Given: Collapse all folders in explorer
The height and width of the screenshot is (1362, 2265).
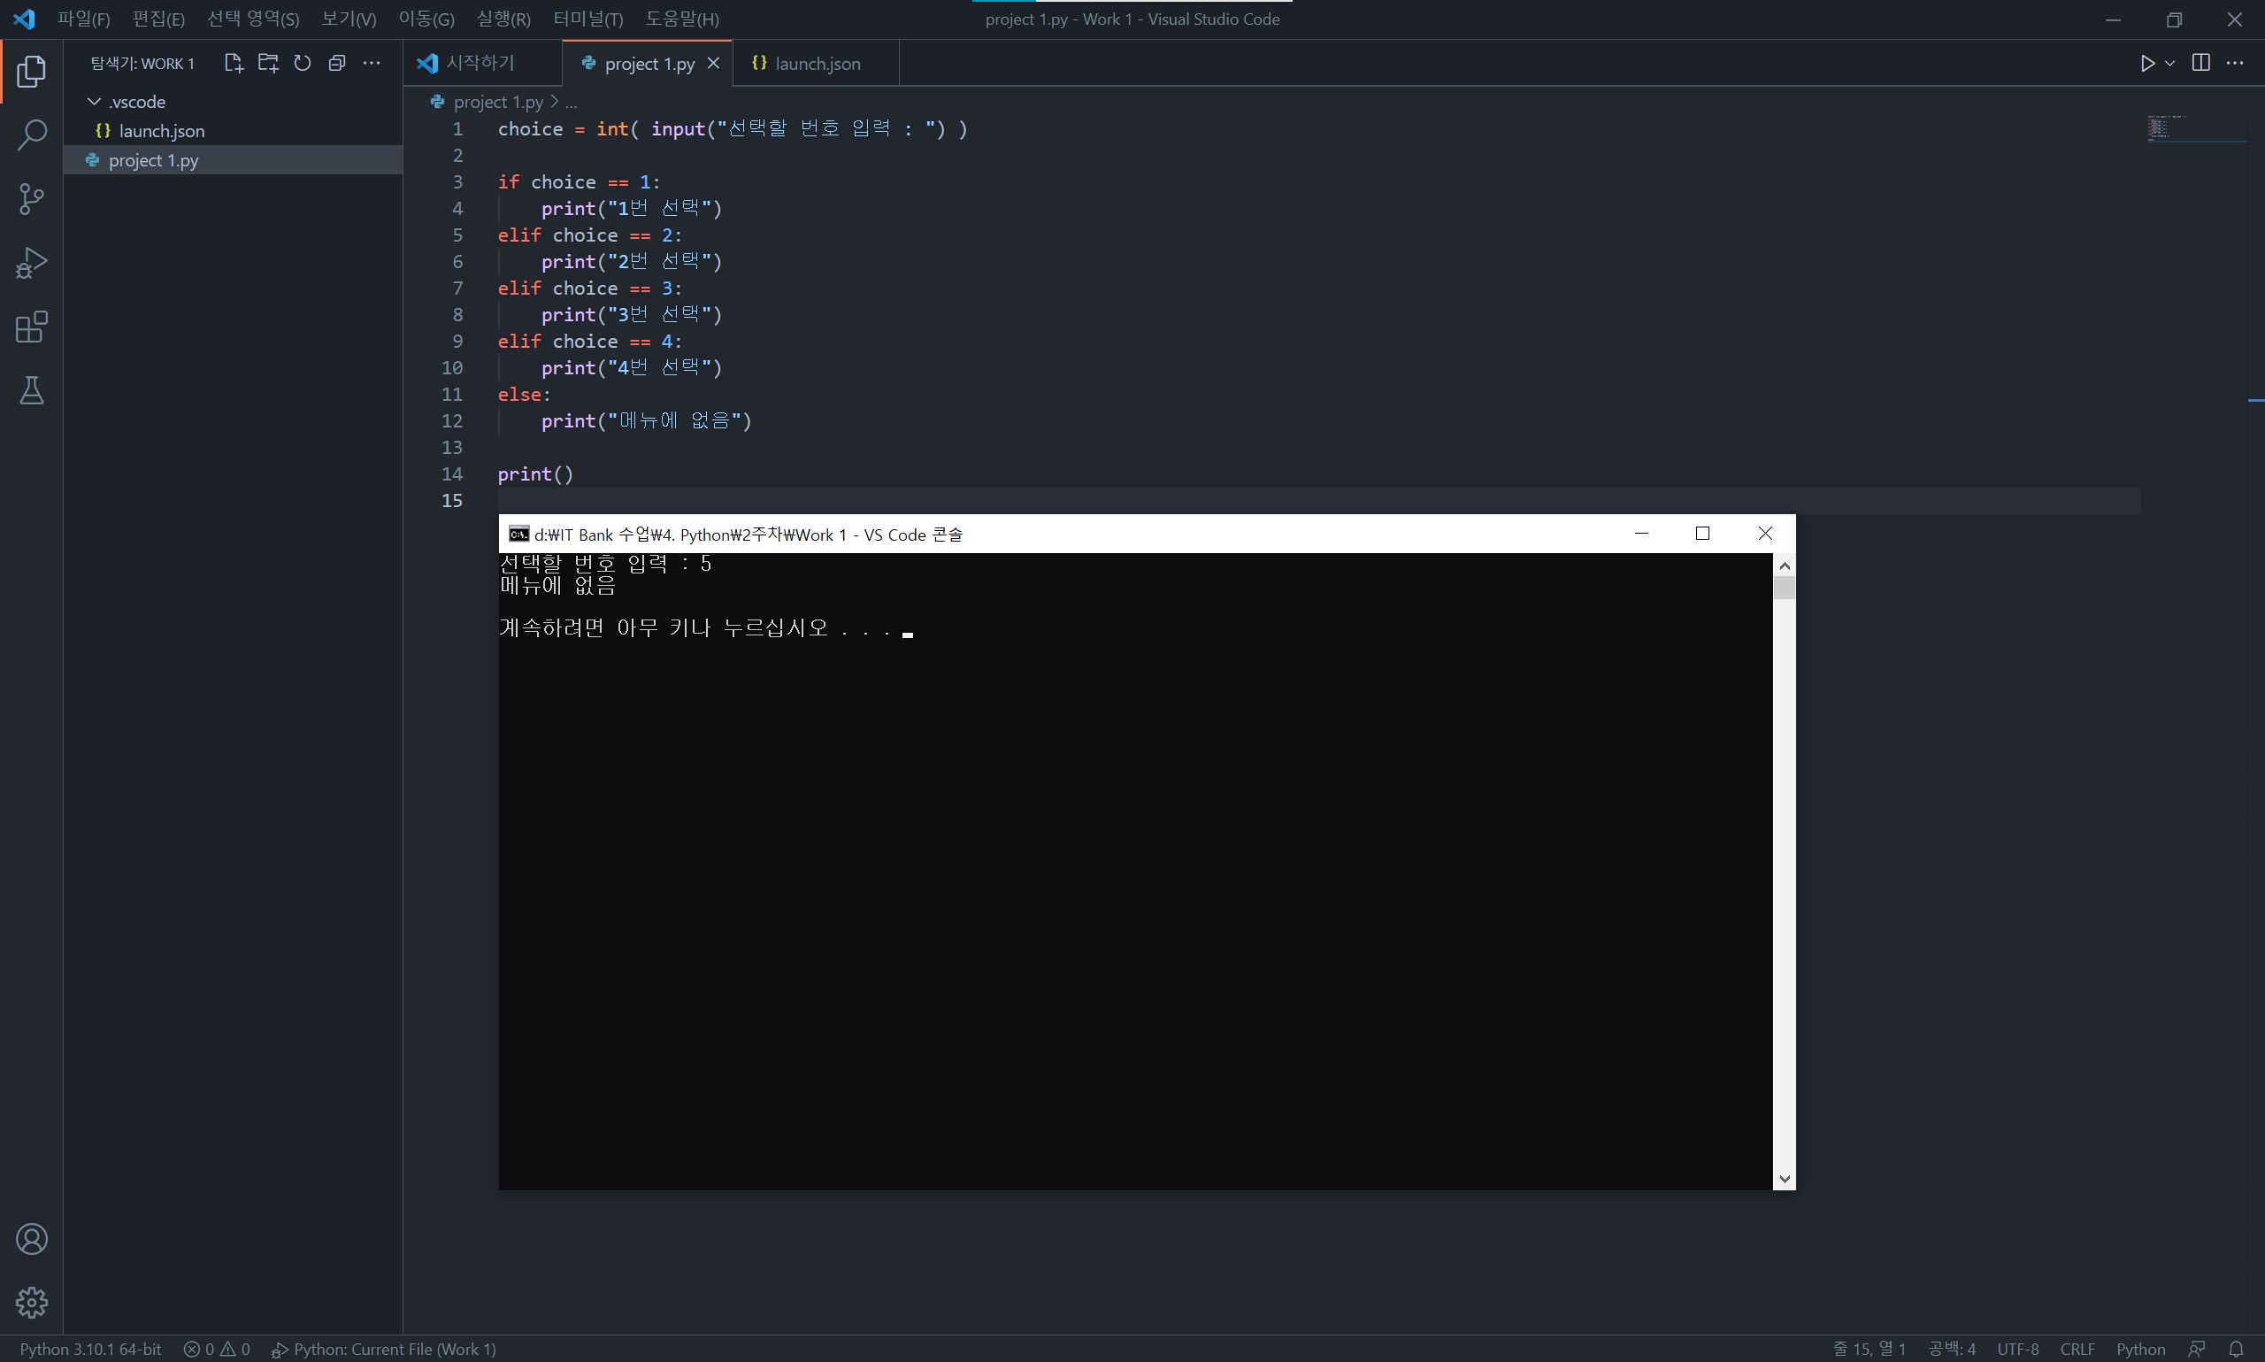Looking at the screenshot, I should [337, 64].
